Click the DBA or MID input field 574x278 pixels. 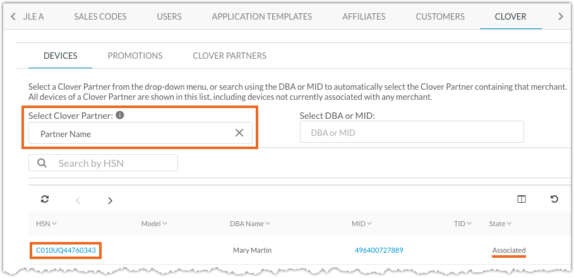coord(412,133)
